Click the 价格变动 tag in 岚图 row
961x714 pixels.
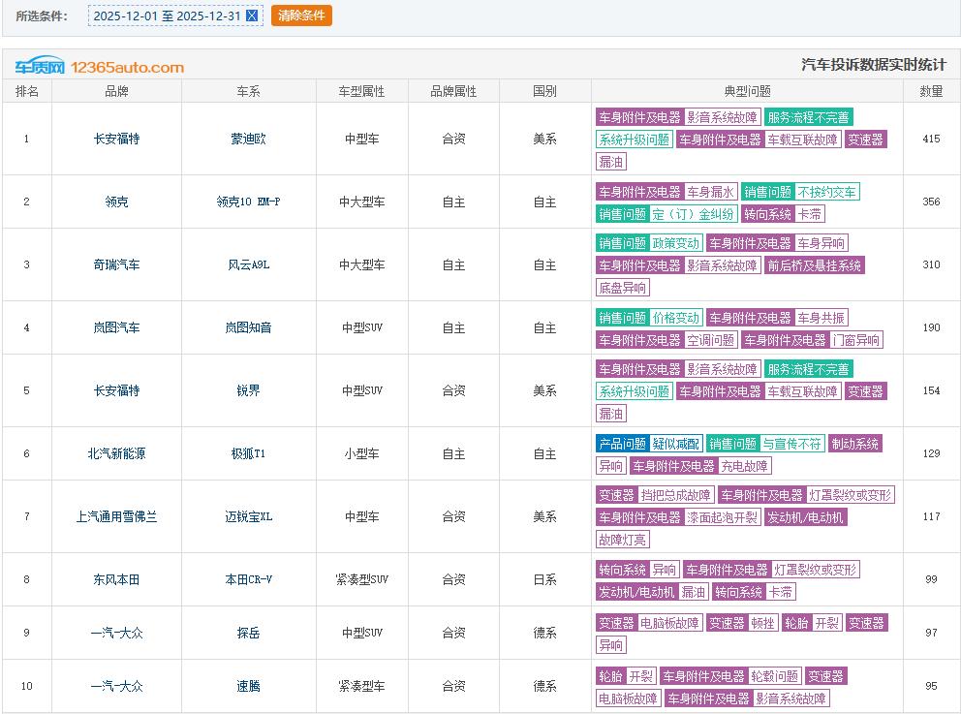[675, 318]
